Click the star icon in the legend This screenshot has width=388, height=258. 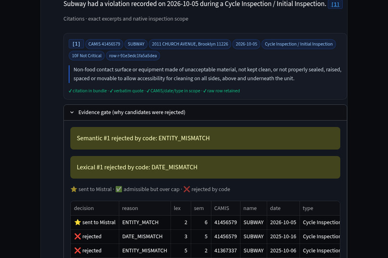tap(74, 189)
